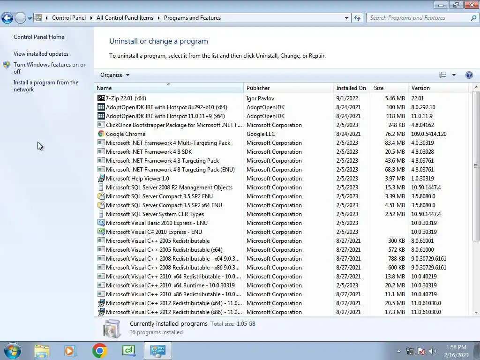Open Control Panel Home link
Screen dimensions: 480x360
tap(39, 37)
